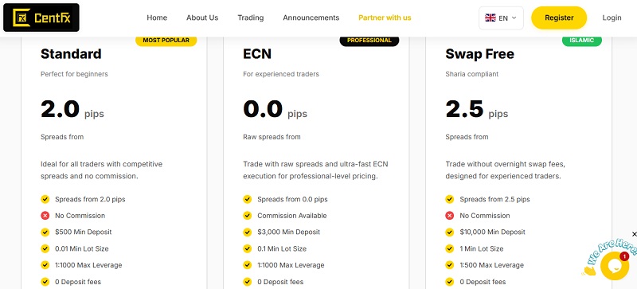
Task: Open the Trading menu
Action: [x=251, y=18]
